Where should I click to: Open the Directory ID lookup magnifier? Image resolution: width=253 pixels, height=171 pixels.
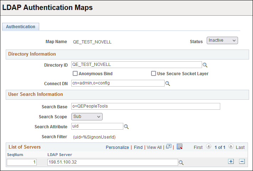205,65
